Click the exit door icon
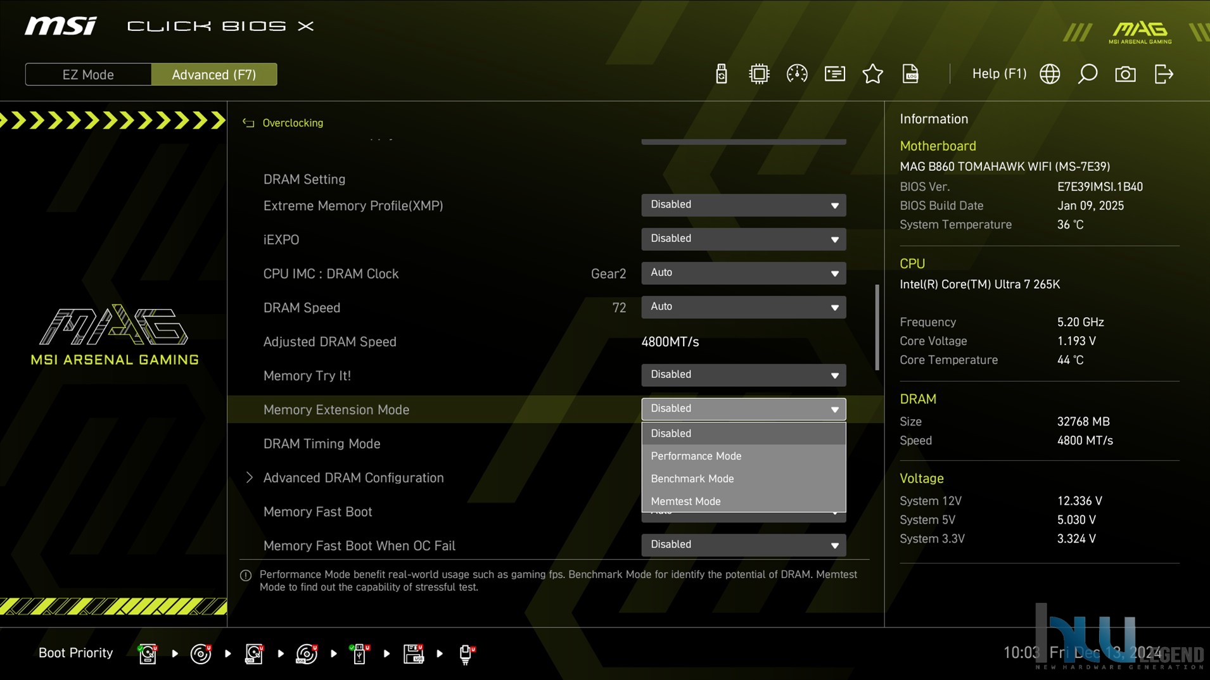The image size is (1210, 680). point(1164,74)
